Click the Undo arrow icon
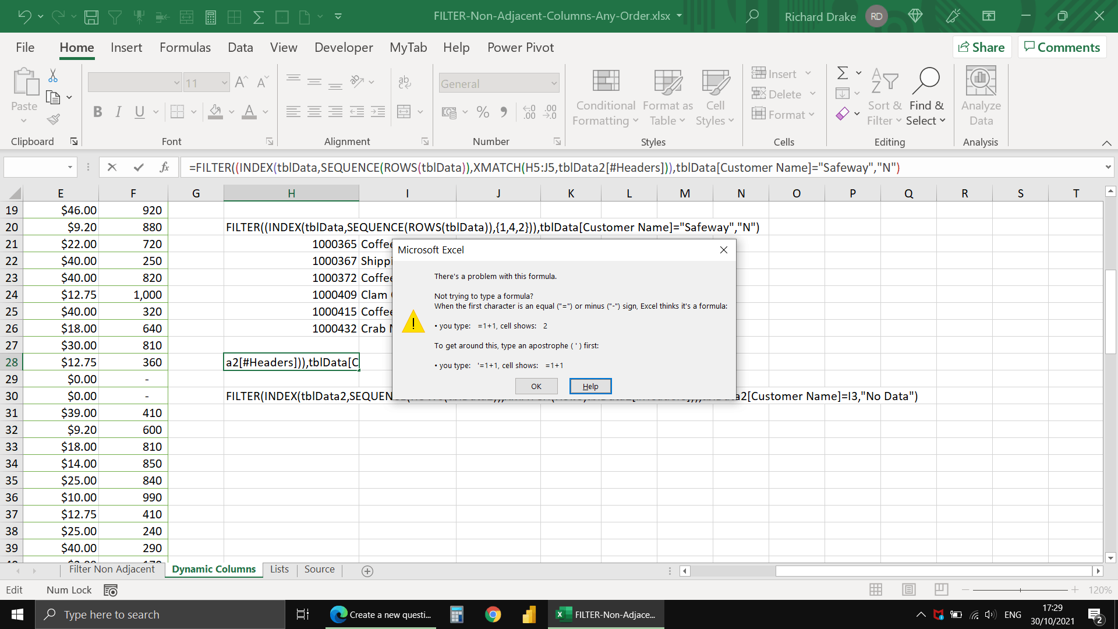The height and width of the screenshot is (629, 1118). point(24,16)
